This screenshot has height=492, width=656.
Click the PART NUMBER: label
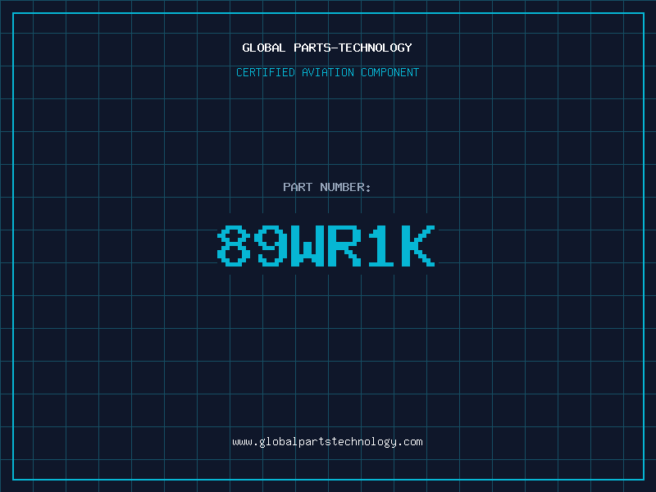pyautogui.click(x=327, y=187)
